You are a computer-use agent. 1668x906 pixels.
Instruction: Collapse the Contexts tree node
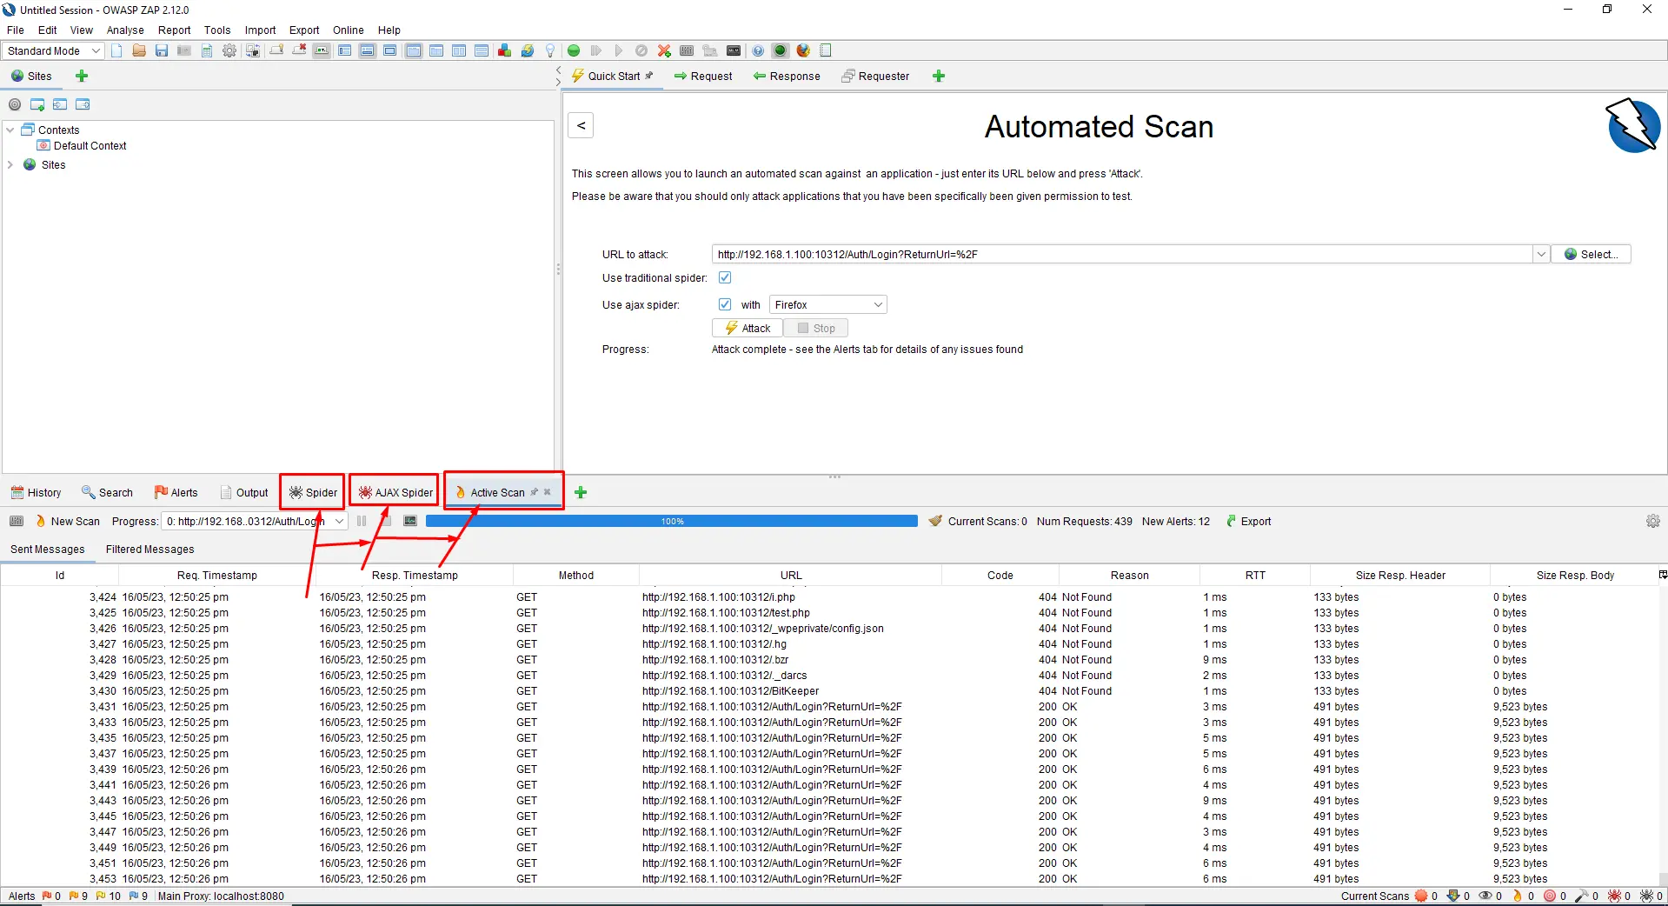10,130
